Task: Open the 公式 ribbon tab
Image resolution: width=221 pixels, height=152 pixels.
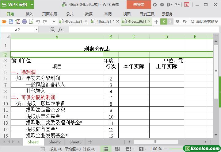Action: pos(70,14)
